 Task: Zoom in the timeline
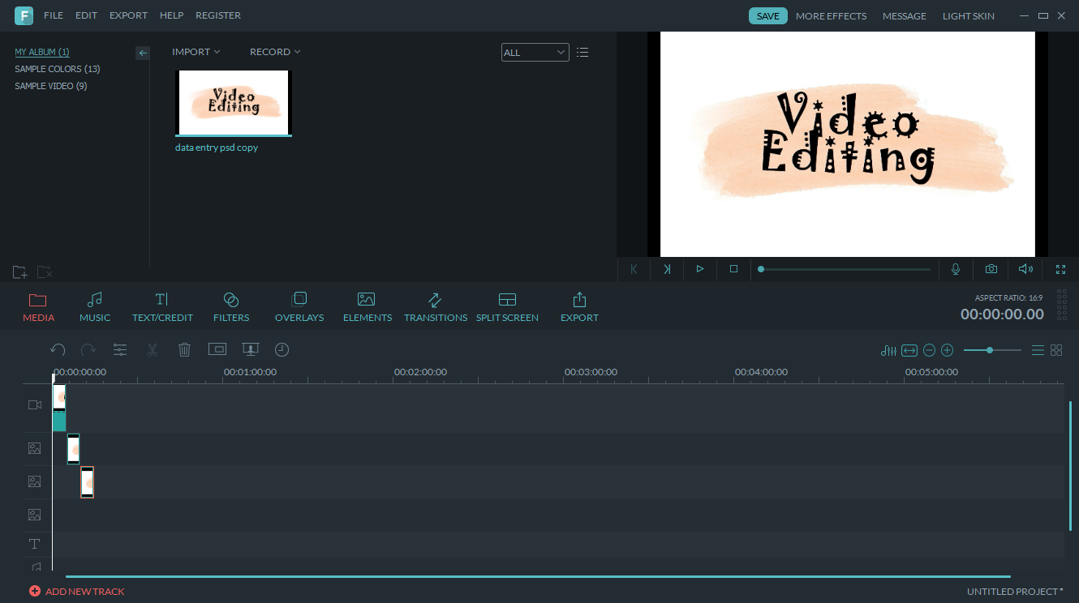tap(947, 350)
